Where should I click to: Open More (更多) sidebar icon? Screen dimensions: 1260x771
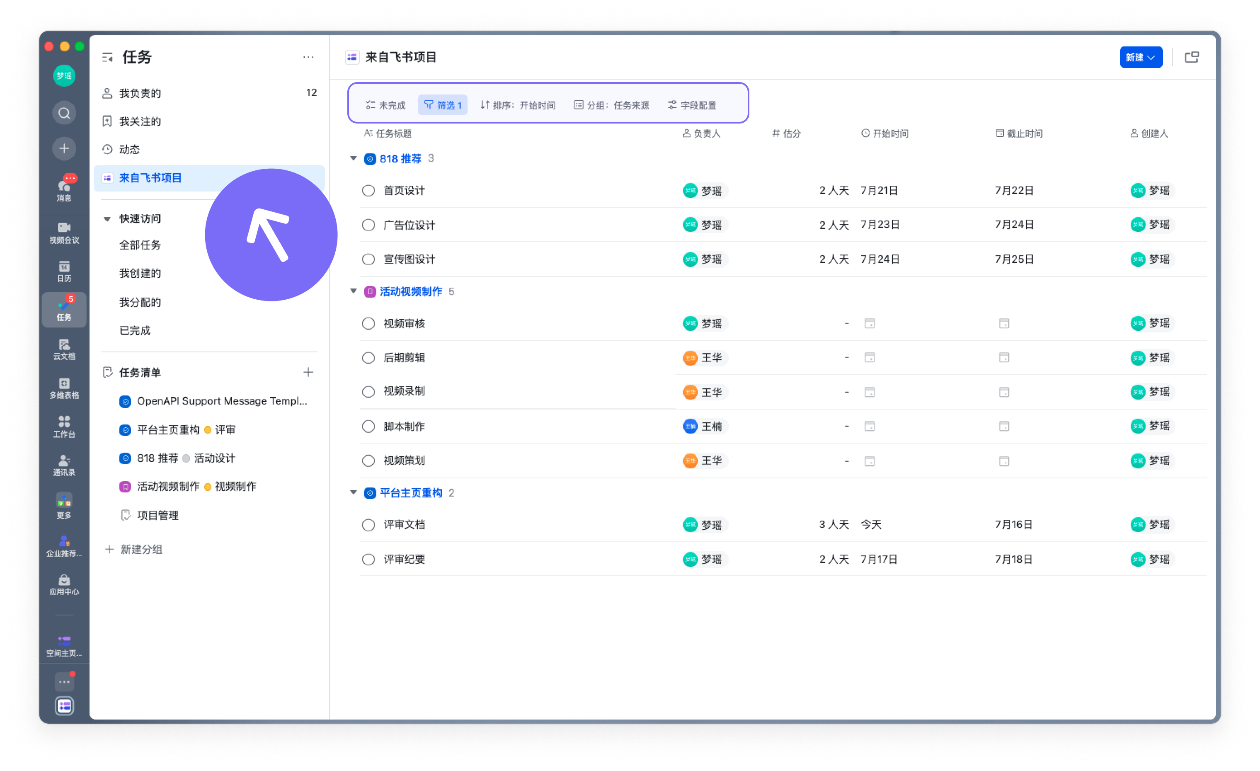click(64, 505)
